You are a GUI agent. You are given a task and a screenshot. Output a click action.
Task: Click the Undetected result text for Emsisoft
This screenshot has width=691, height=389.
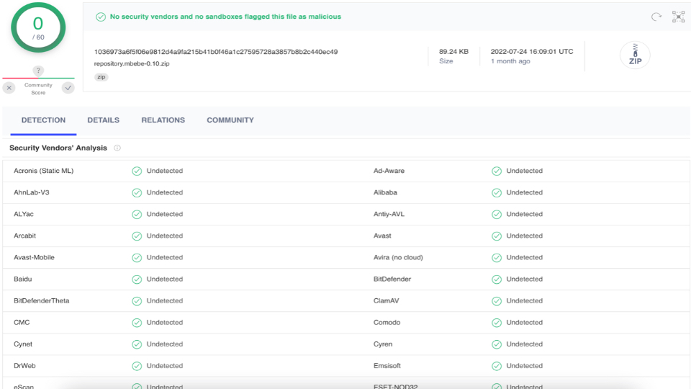(525, 365)
